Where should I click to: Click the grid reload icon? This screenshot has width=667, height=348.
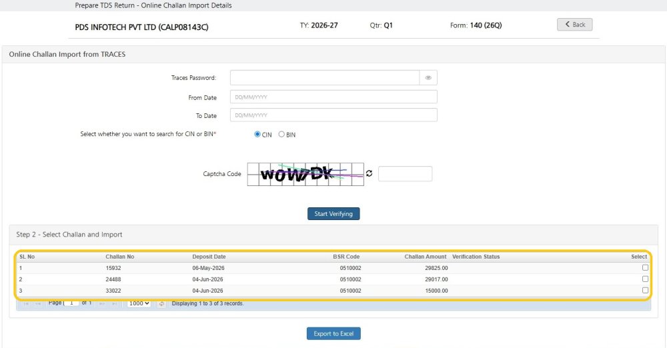pos(161,304)
